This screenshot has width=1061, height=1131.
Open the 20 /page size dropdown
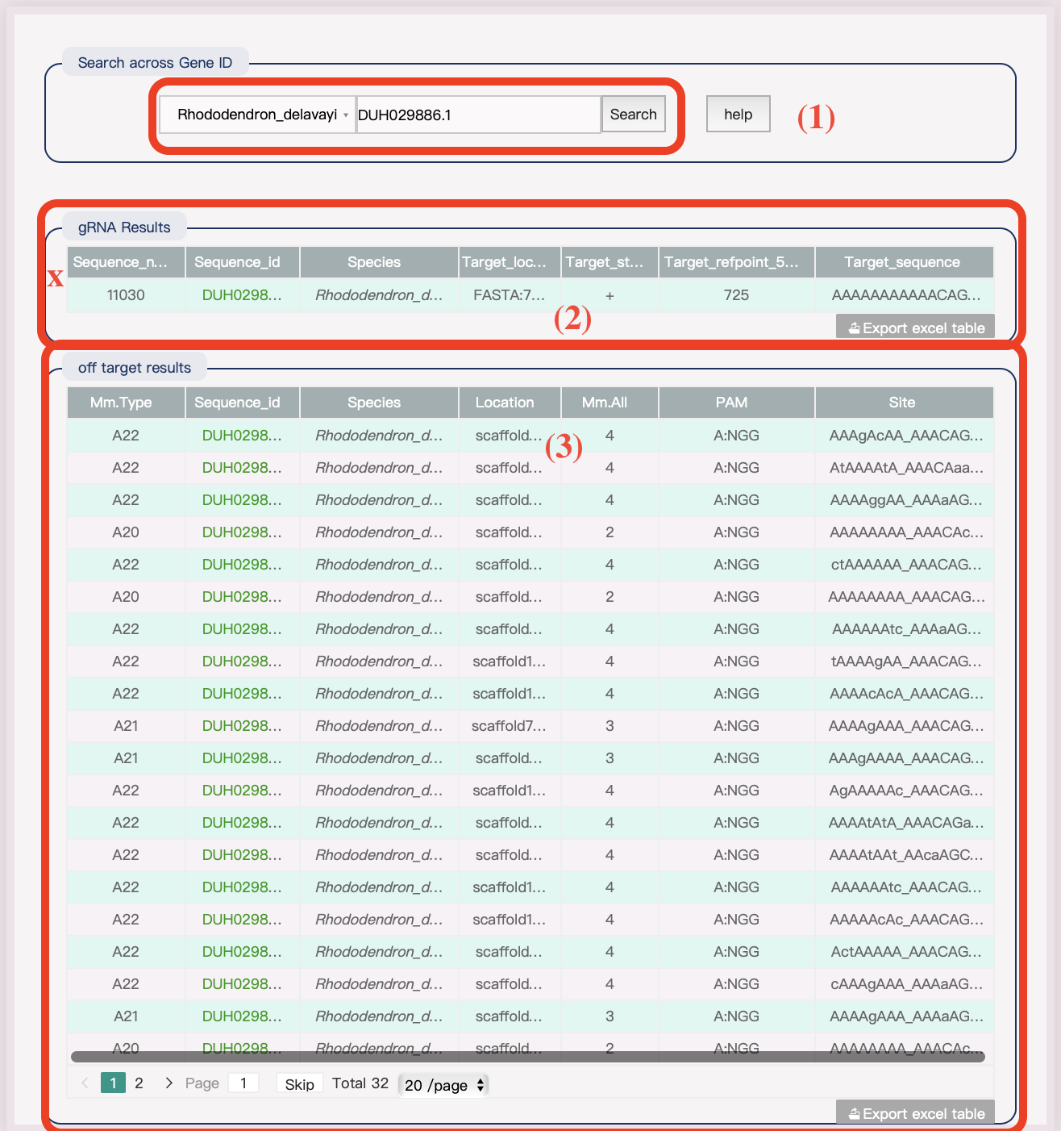pyautogui.click(x=444, y=1085)
